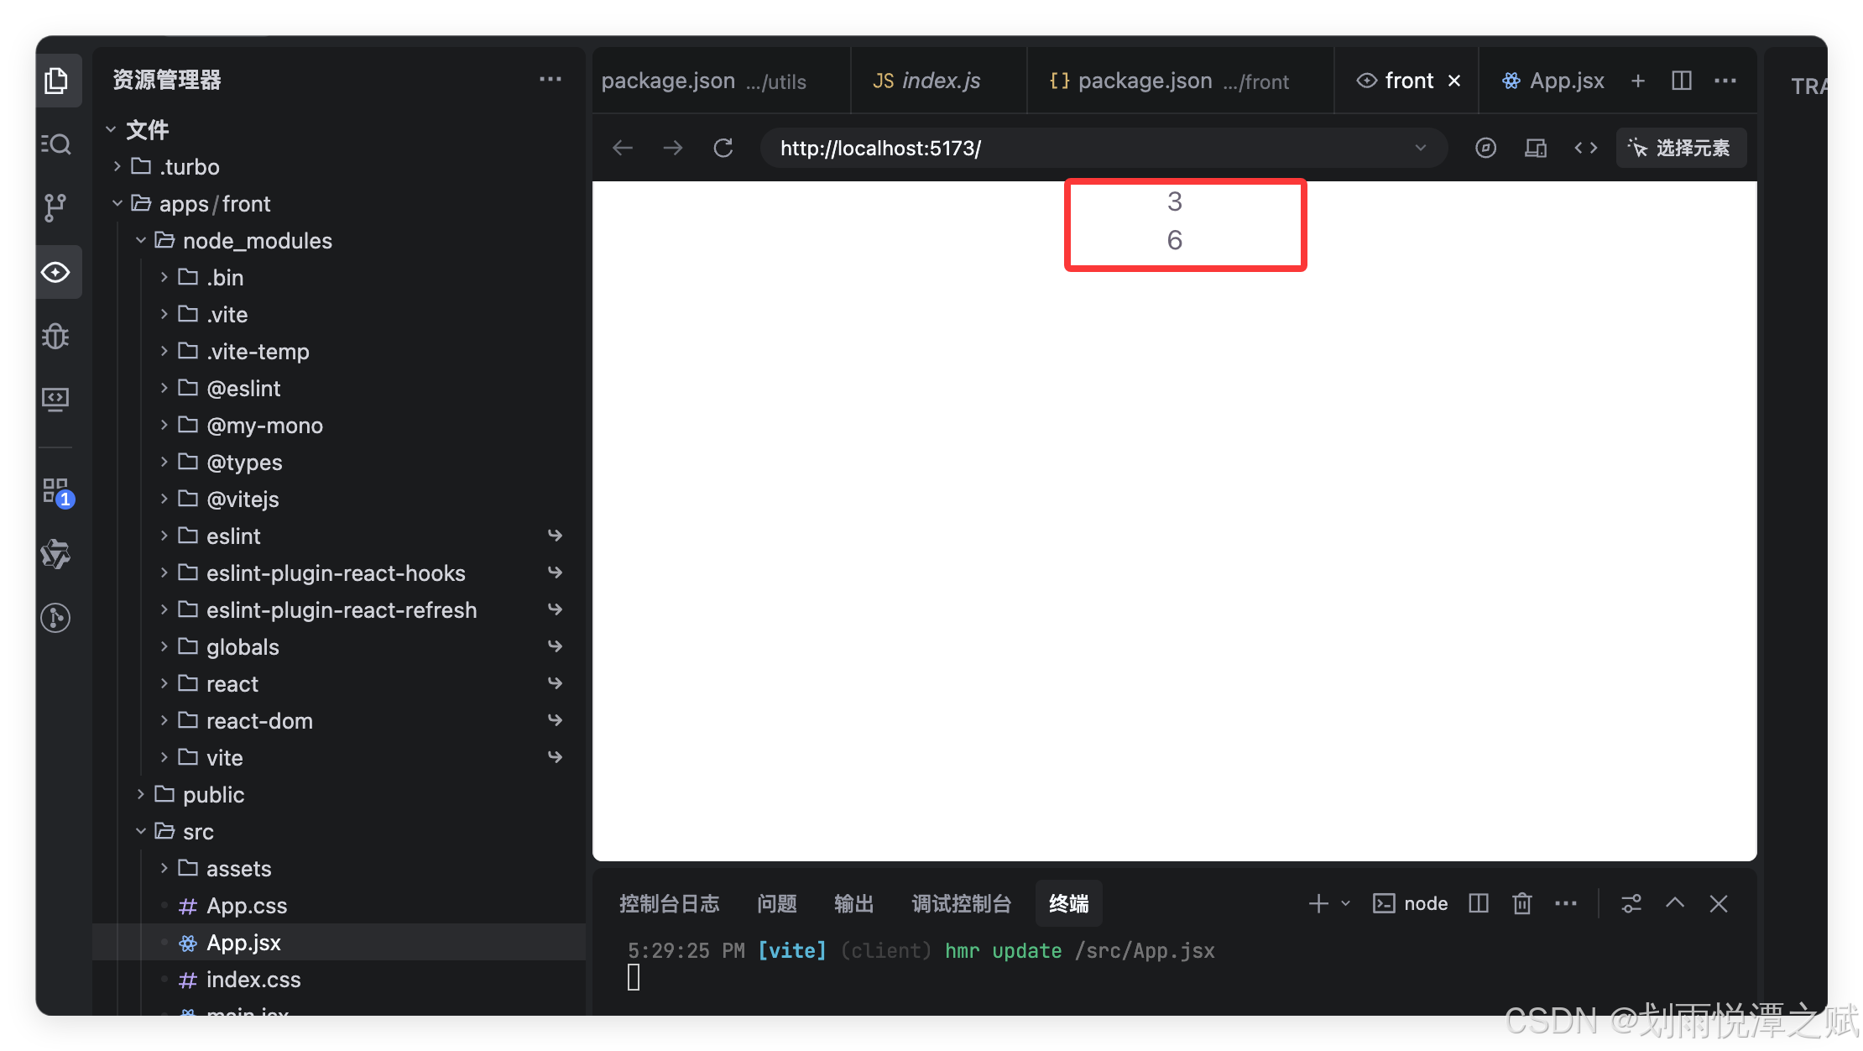Reload the preview page

coord(723,149)
